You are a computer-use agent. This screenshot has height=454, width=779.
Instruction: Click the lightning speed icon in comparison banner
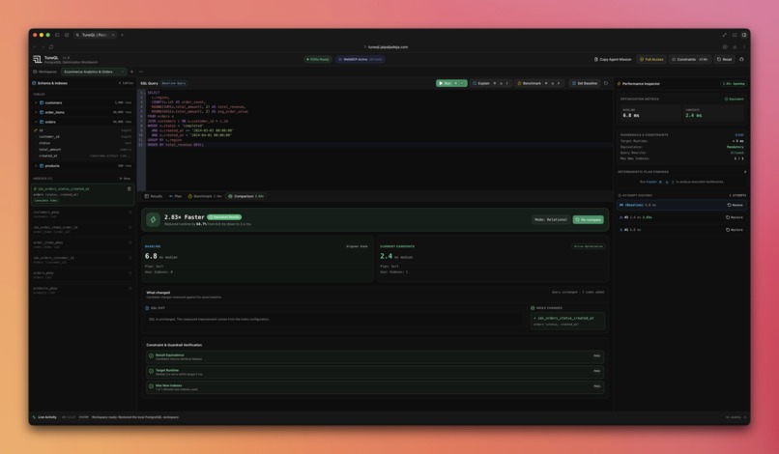pos(153,219)
